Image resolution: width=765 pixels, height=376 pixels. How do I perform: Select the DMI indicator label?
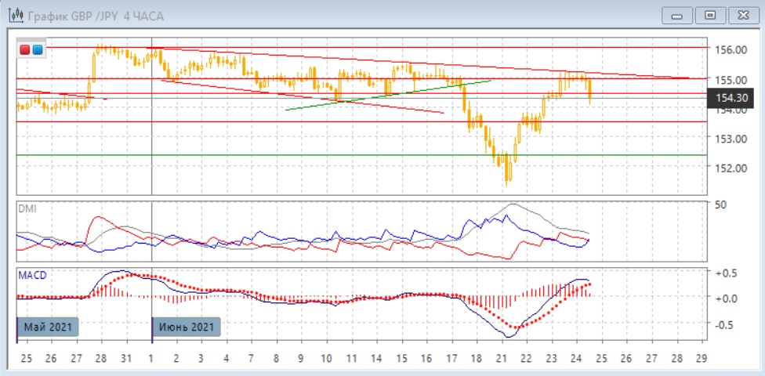27,208
